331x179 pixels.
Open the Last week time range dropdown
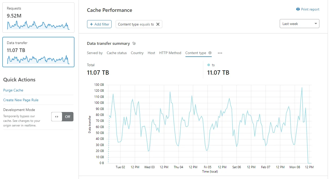pos(299,23)
